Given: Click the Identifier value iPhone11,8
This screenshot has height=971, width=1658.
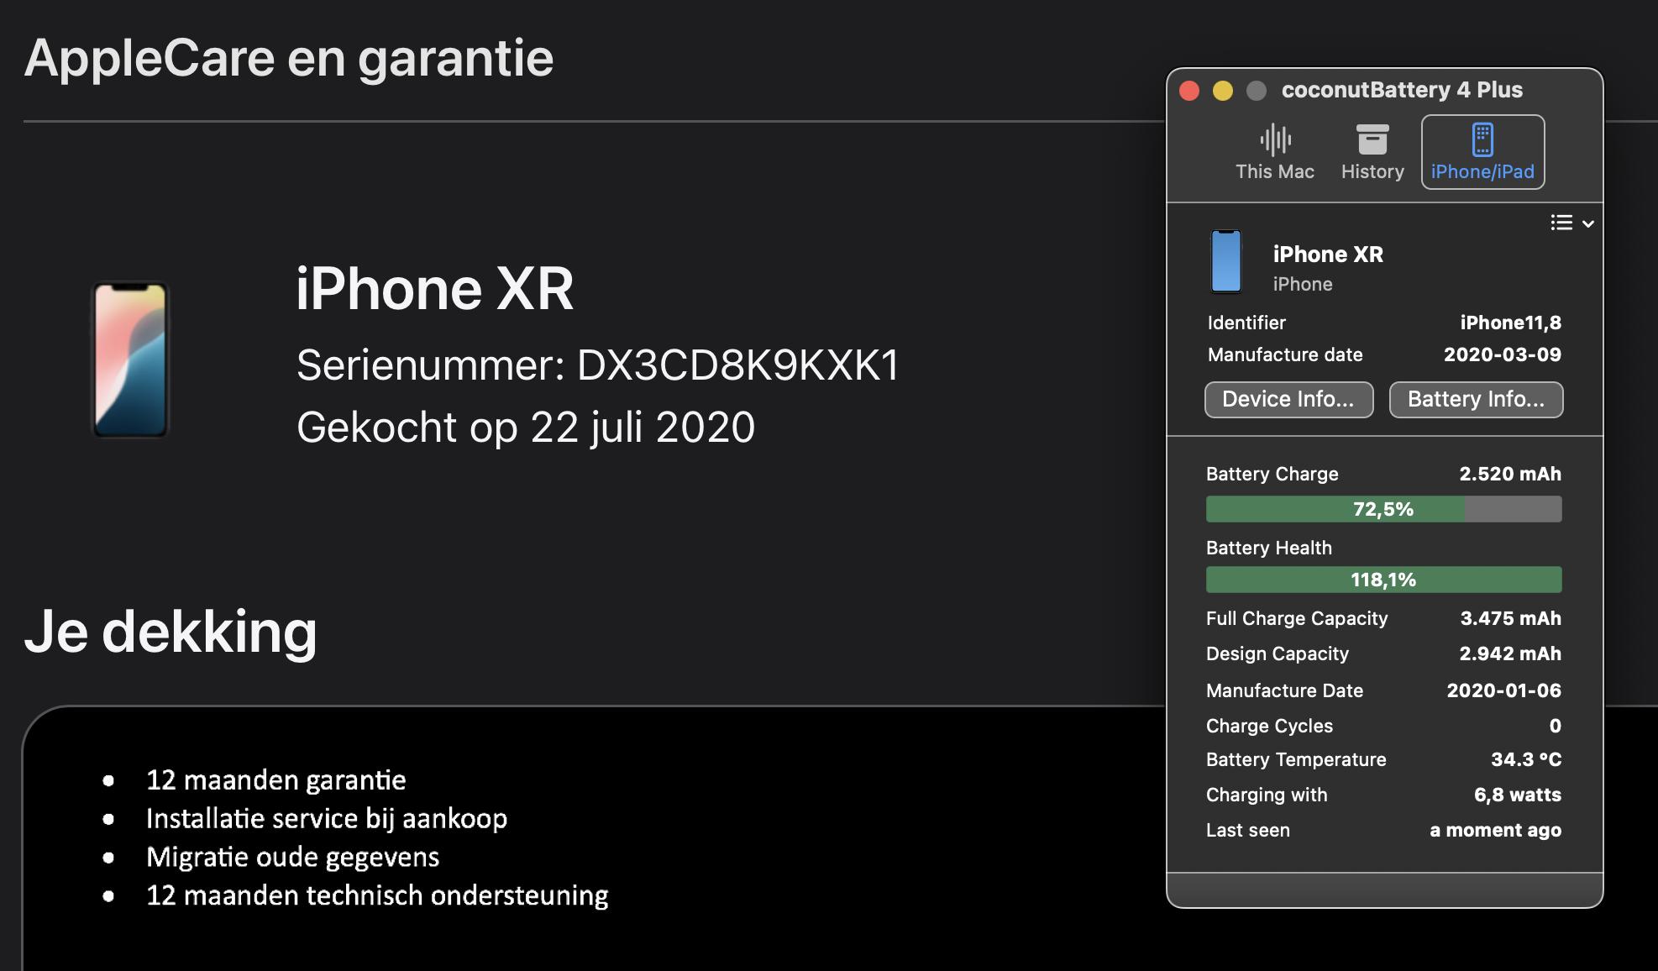Looking at the screenshot, I should [1510, 323].
